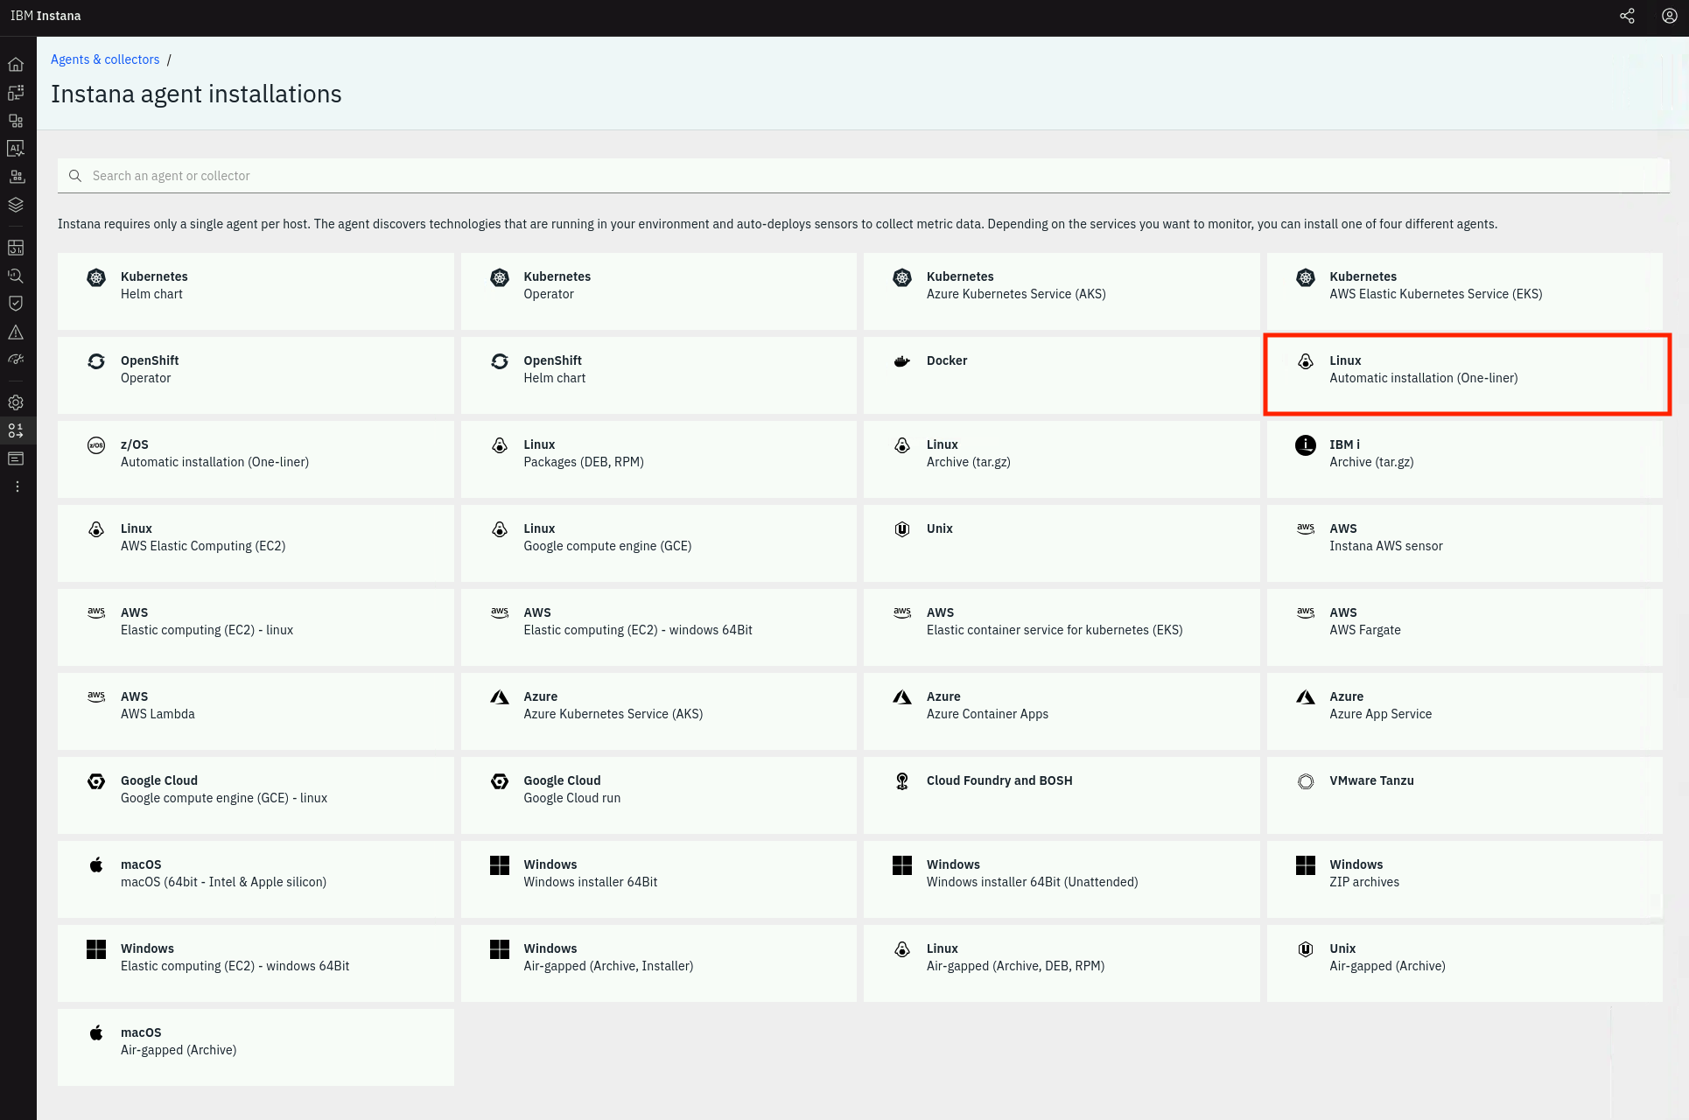Click the VMware Tanzu ring icon
This screenshot has height=1120, width=1689.
click(x=1305, y=781)
